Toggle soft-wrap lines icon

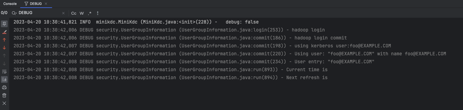pyautogui.click(x=4, y=71)
